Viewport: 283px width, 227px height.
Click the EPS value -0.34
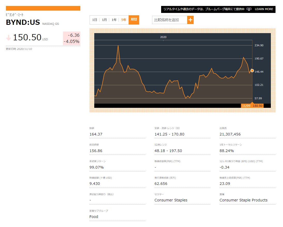coord(224,167)
